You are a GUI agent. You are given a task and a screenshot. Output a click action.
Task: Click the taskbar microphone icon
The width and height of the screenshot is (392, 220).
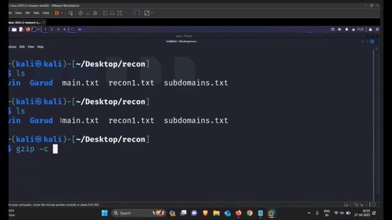click(317, 213)
